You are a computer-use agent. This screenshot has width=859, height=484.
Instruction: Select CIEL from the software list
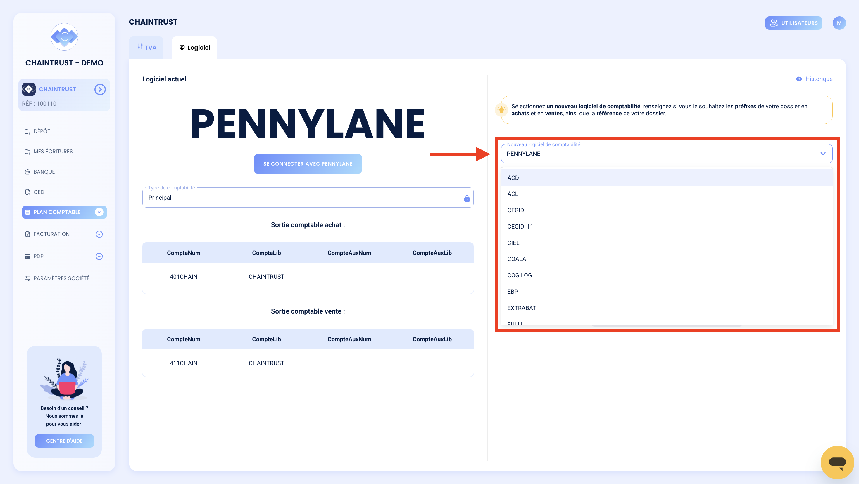tap(667, 243)
